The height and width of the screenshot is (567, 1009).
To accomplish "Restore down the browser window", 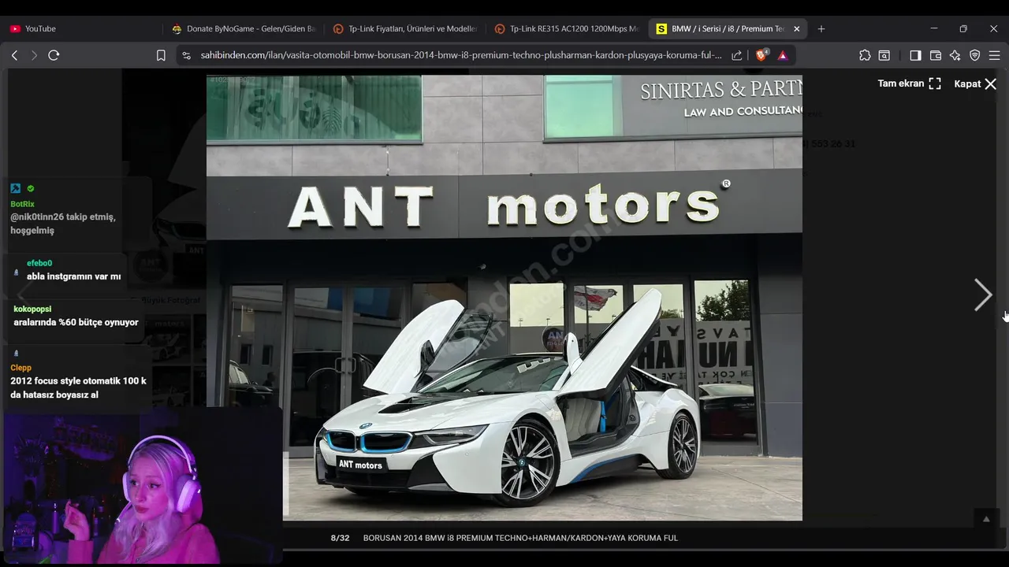I will tap(963, 28).
